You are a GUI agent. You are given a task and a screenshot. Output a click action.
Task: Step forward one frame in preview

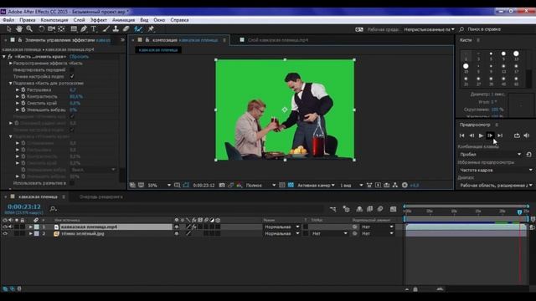tap(490, 135)
